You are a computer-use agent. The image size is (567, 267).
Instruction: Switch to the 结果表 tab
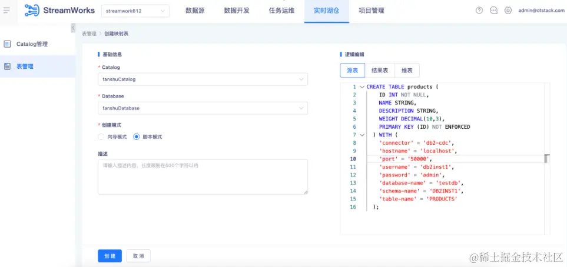point(380,71)
